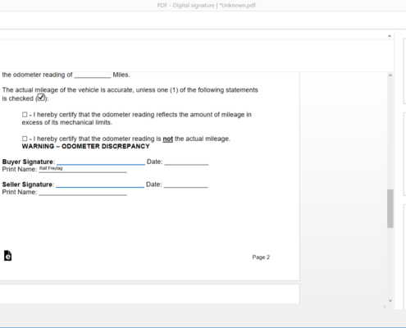
Task: Click the 'WARNING – ODOMETER DISCREPANCY' heading
Action: tap(85, 146)
